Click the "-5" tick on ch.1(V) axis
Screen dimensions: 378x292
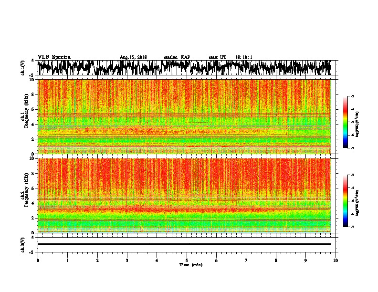pos(32,75)
